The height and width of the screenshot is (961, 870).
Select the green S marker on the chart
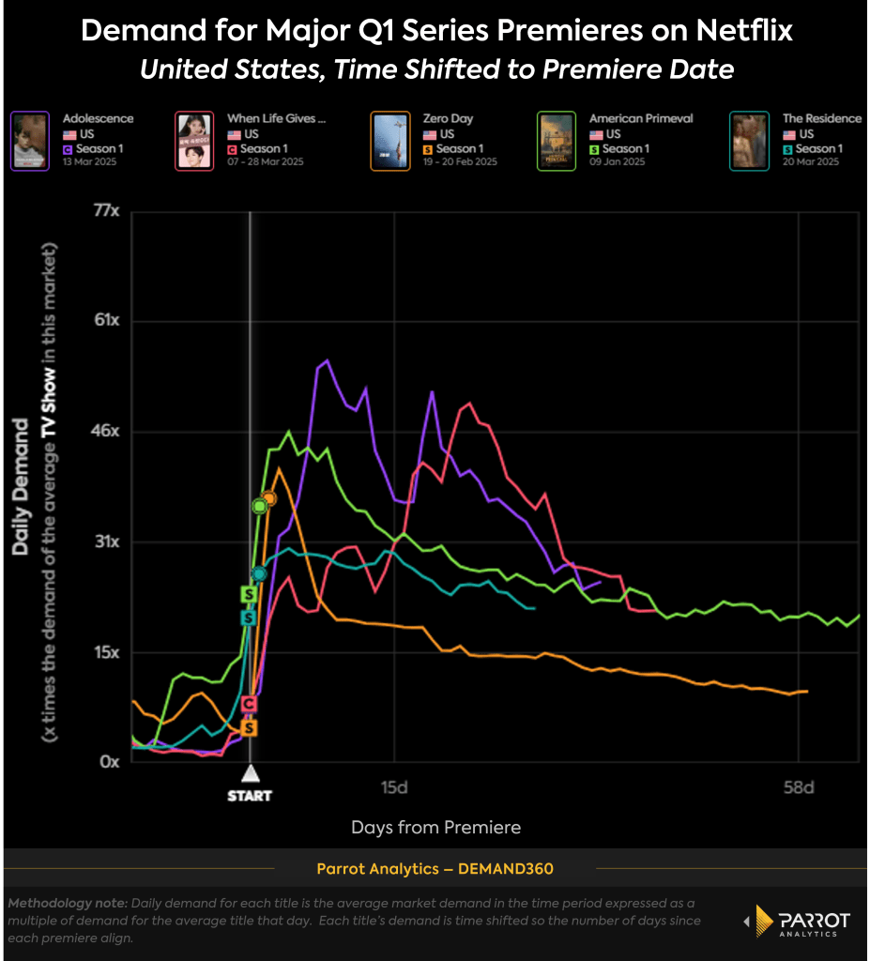coord(250,594)
